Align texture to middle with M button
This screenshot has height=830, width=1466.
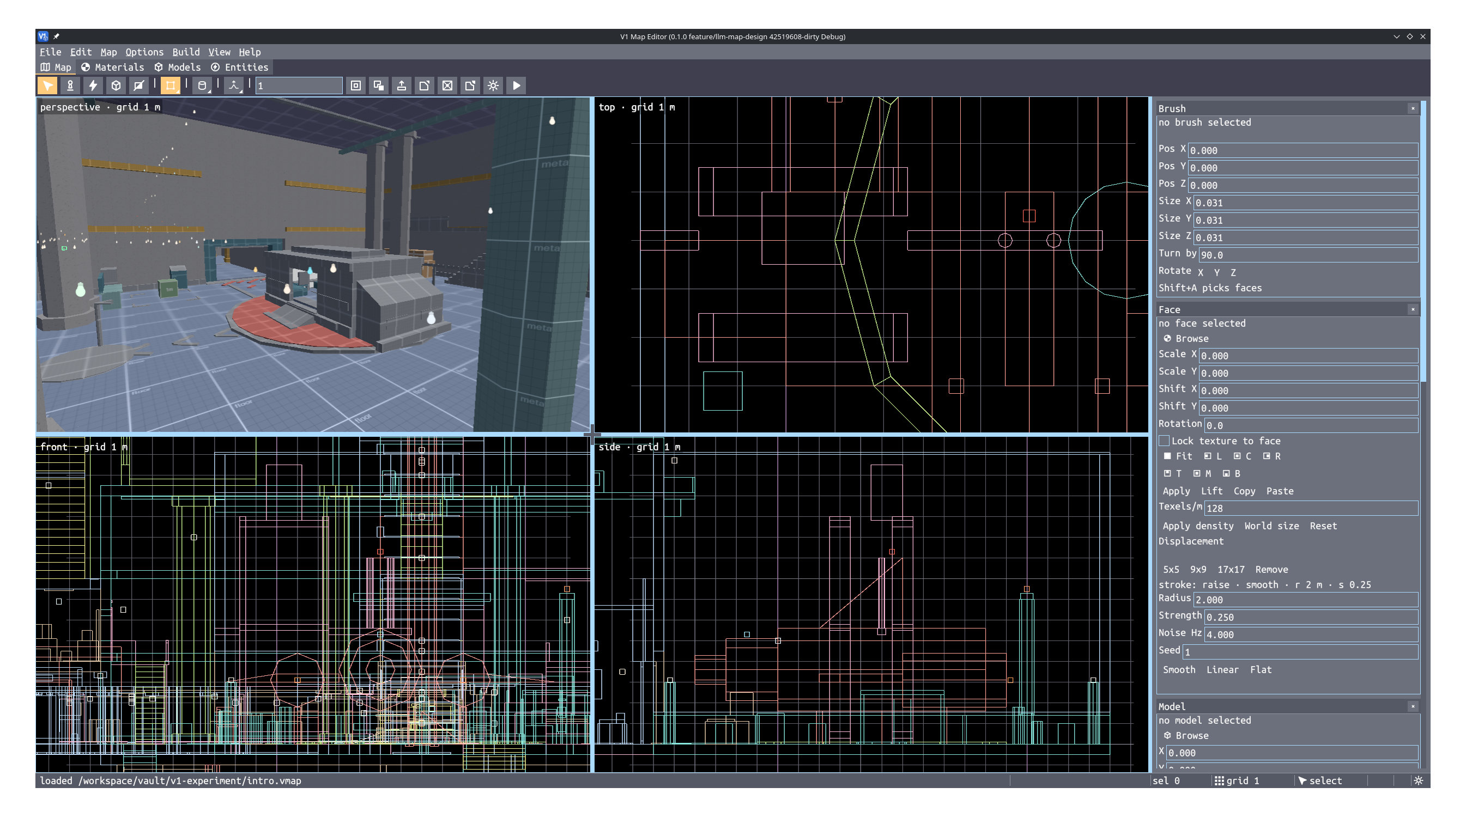pos(1202,474)
